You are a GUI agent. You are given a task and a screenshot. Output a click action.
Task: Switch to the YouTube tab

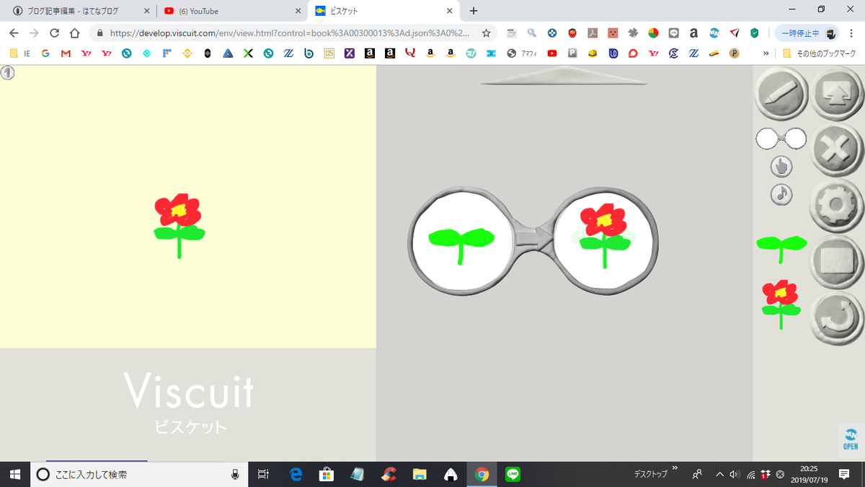(231, 11)
